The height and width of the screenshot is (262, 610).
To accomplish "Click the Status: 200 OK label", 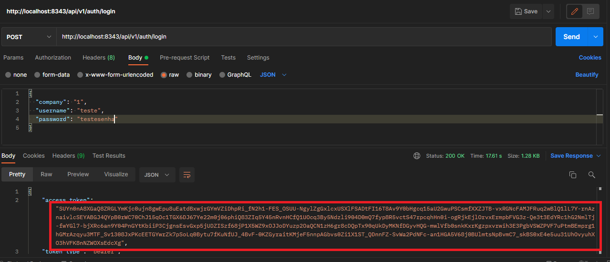I will point(445,156).
